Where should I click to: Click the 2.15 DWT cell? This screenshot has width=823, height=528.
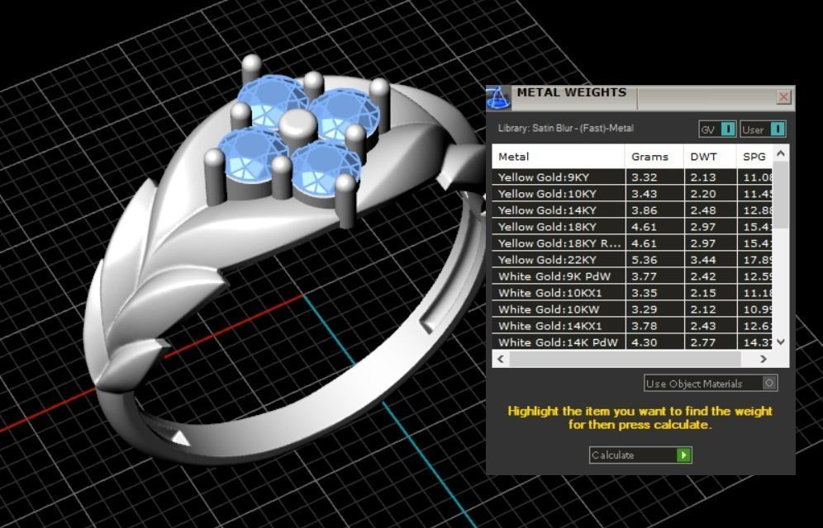pos(710,292)
